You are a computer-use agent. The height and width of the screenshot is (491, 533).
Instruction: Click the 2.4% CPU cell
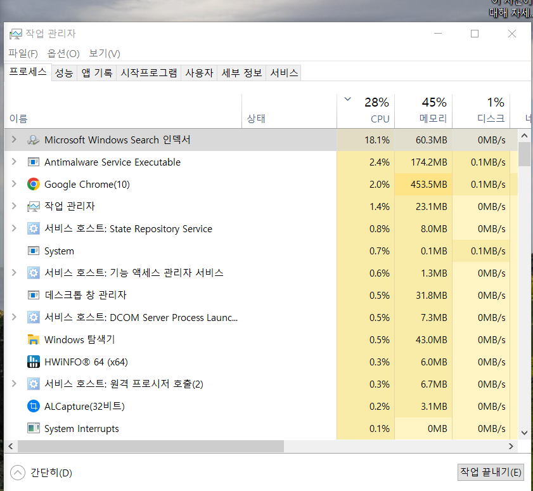tap(366, 162)
